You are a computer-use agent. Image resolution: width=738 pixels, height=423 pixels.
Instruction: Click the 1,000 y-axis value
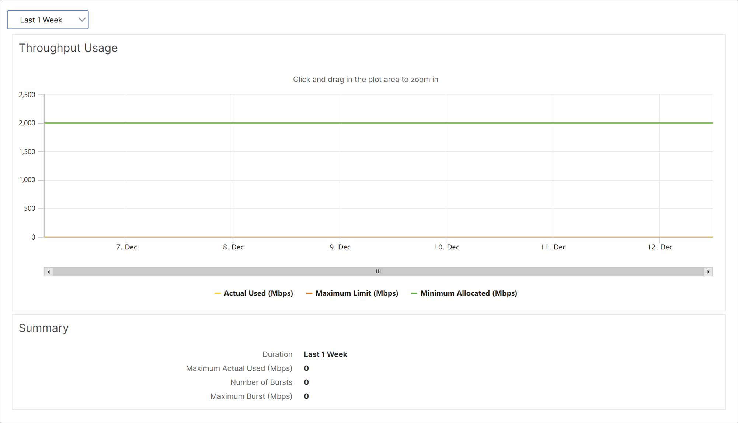(x=27, y=180)
